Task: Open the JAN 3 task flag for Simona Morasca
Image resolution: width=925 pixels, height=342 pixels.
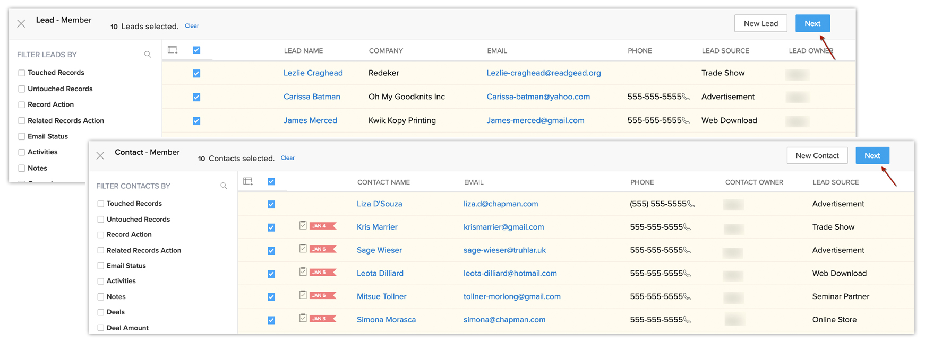Action: coord(322,319)
